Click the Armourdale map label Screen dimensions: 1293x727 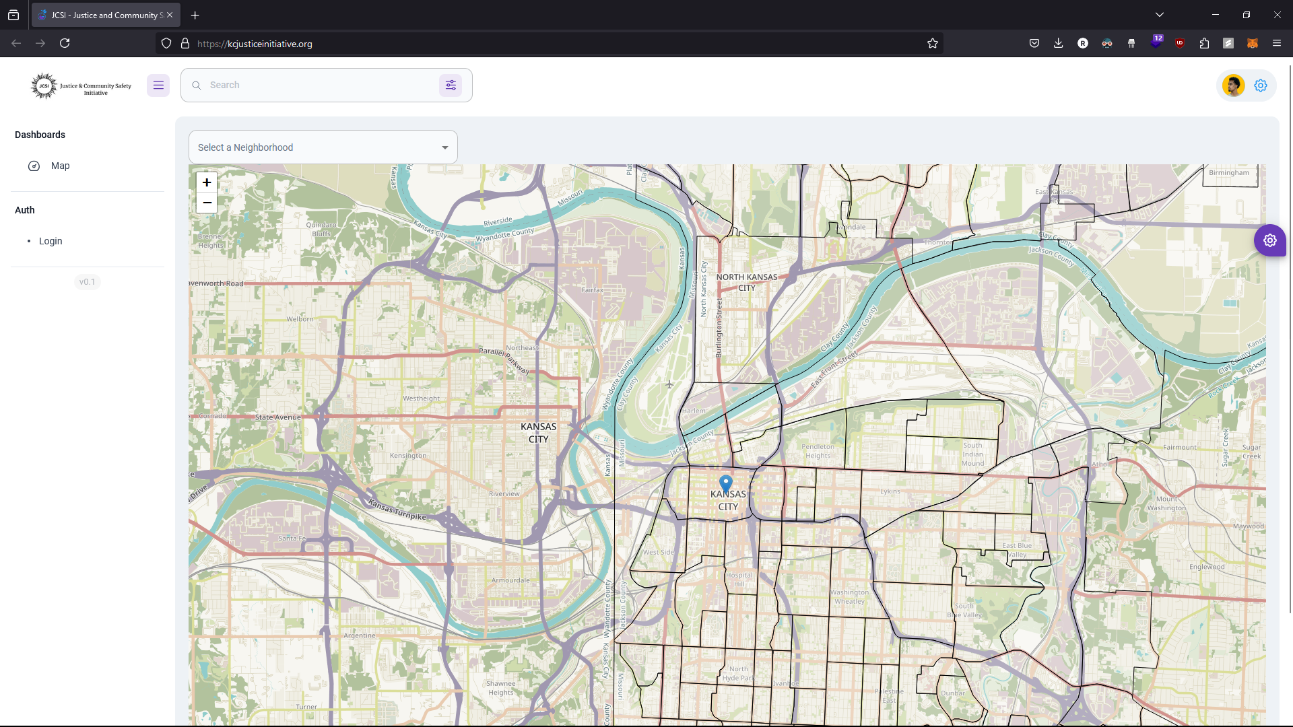point(510,580)
